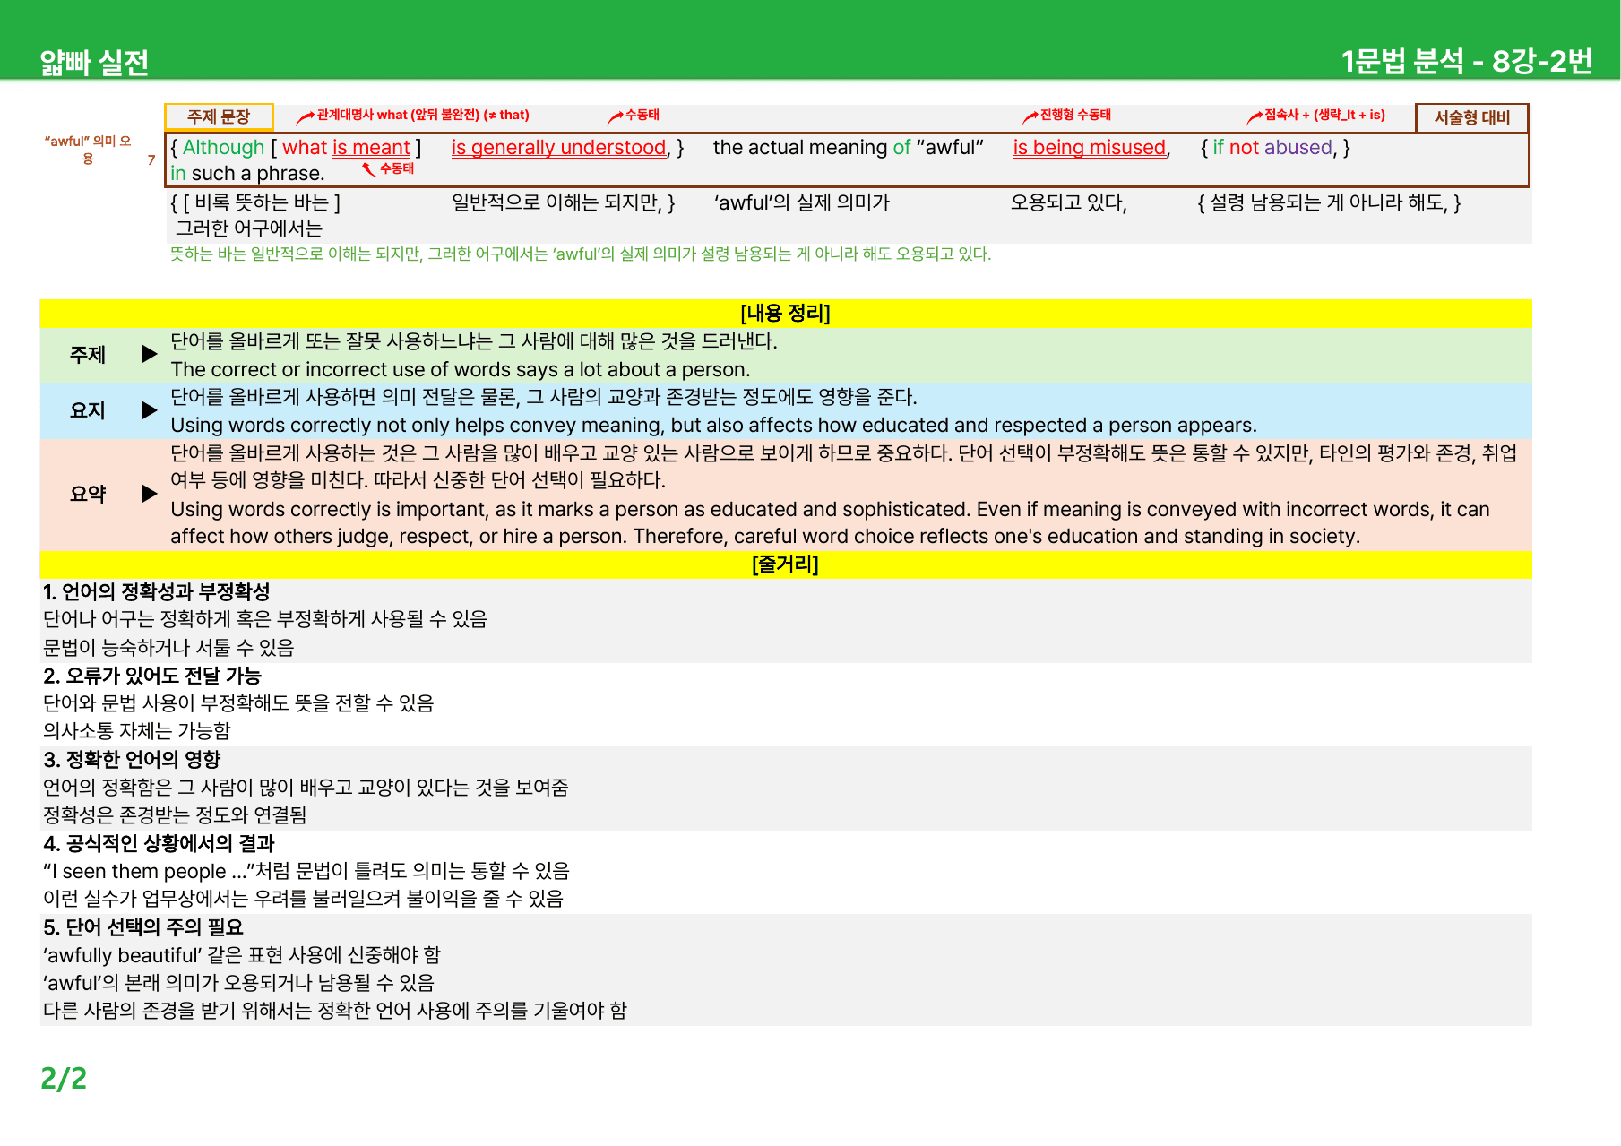Viewport: 1621px width, 1146px height.
Task: Click the '앎빠 실전' header title
Action: (x=94, y=62)
